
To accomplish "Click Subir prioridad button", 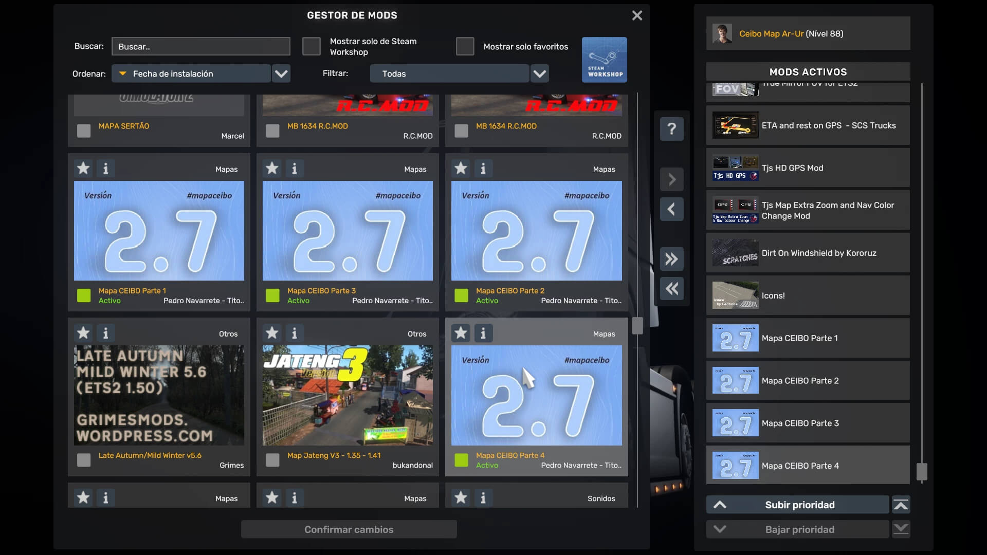I will click(798, 505).
